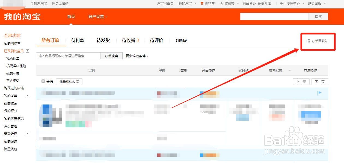
Task: Expand the 我的发票 sidebar section
Action: [28, 96]
